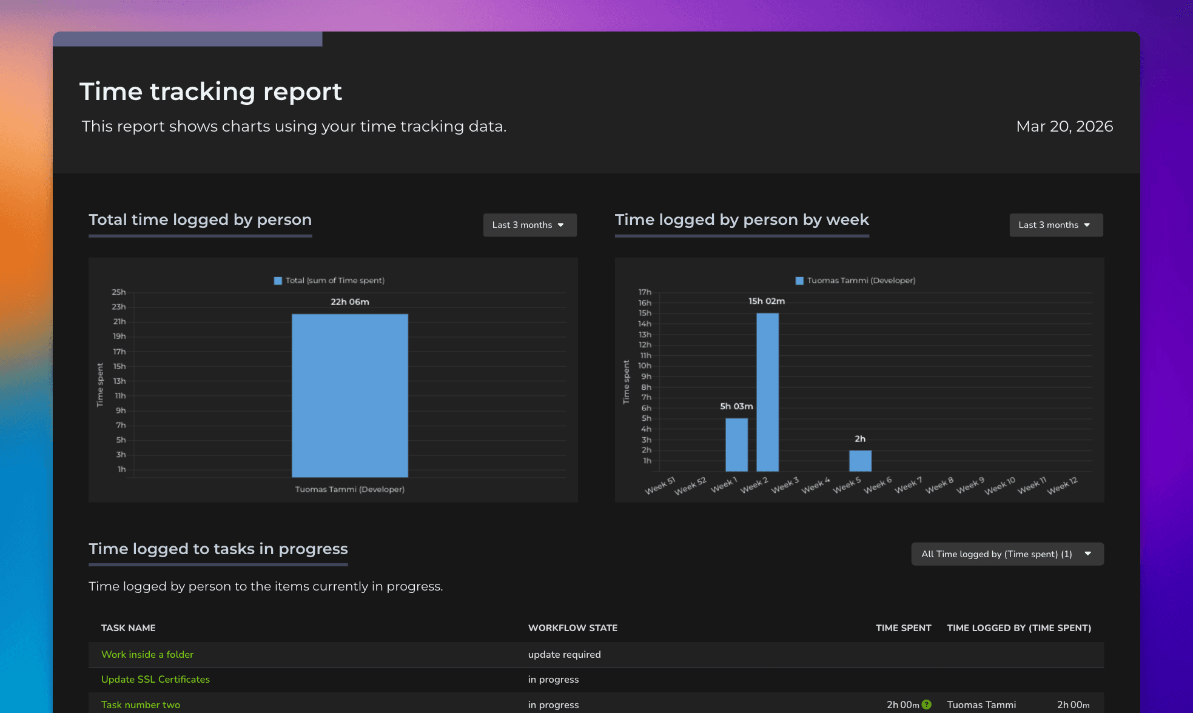Sort by TASK NAME column header
The width and height of the screenshot is (1193, 713).
129,628
